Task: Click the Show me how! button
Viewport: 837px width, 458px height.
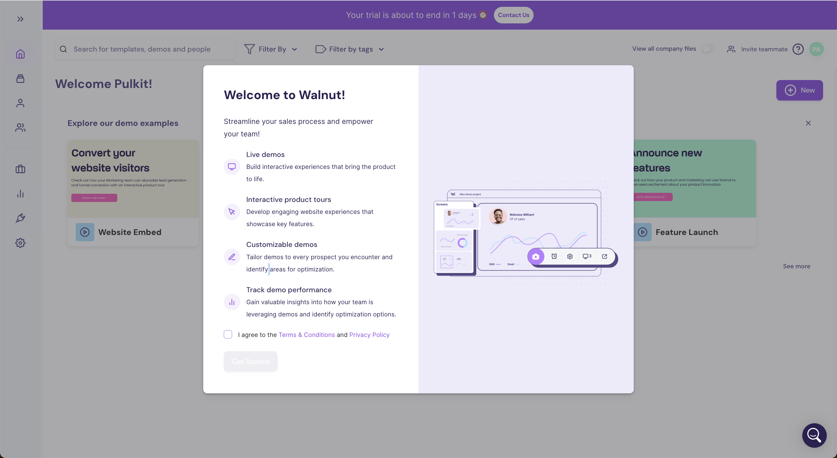Action: tap(94, 198)
